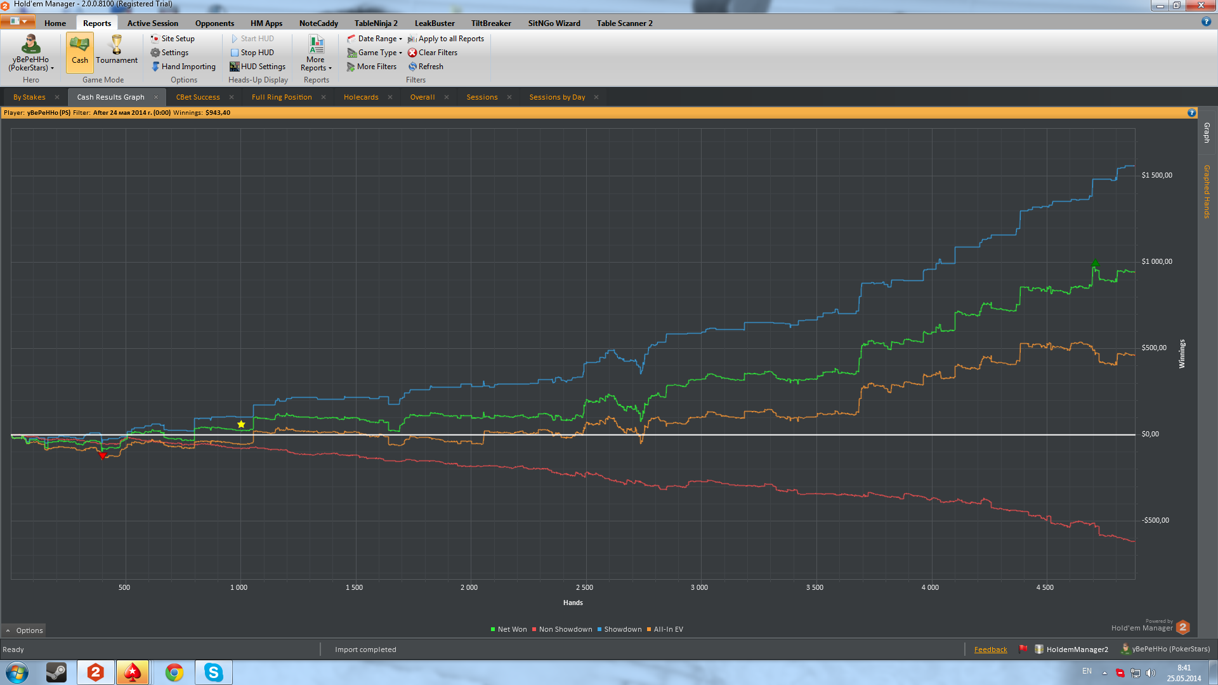The height and width of the screenshot is (685, 1218).
Task: Click the green upward triangle marker
Action: click(x=1095, y=263)
